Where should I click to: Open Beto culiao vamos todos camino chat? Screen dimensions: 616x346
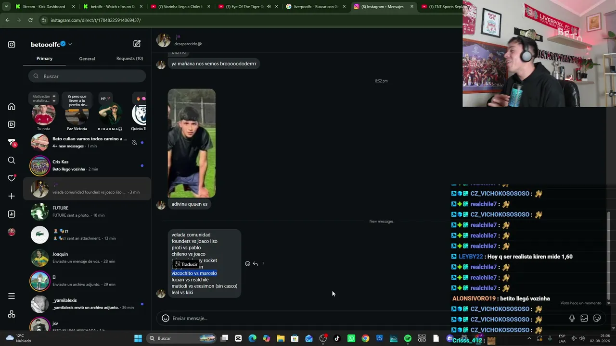point(87,142)
